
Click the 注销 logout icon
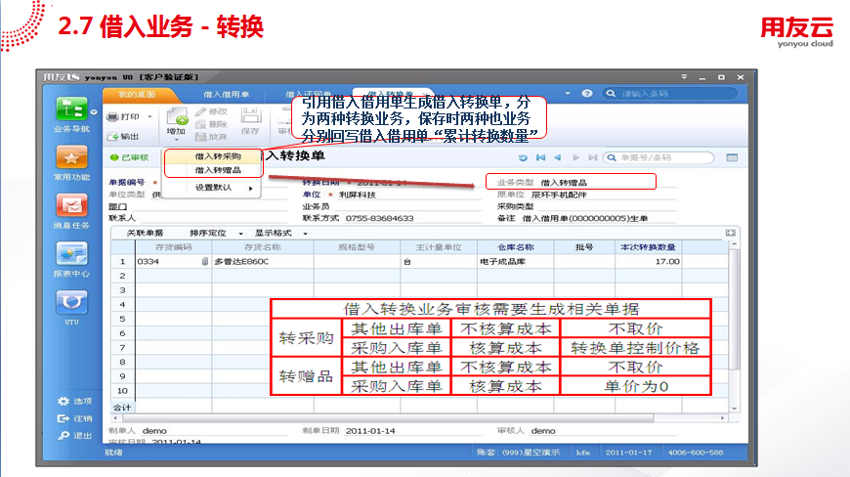[x=64, y=418]
